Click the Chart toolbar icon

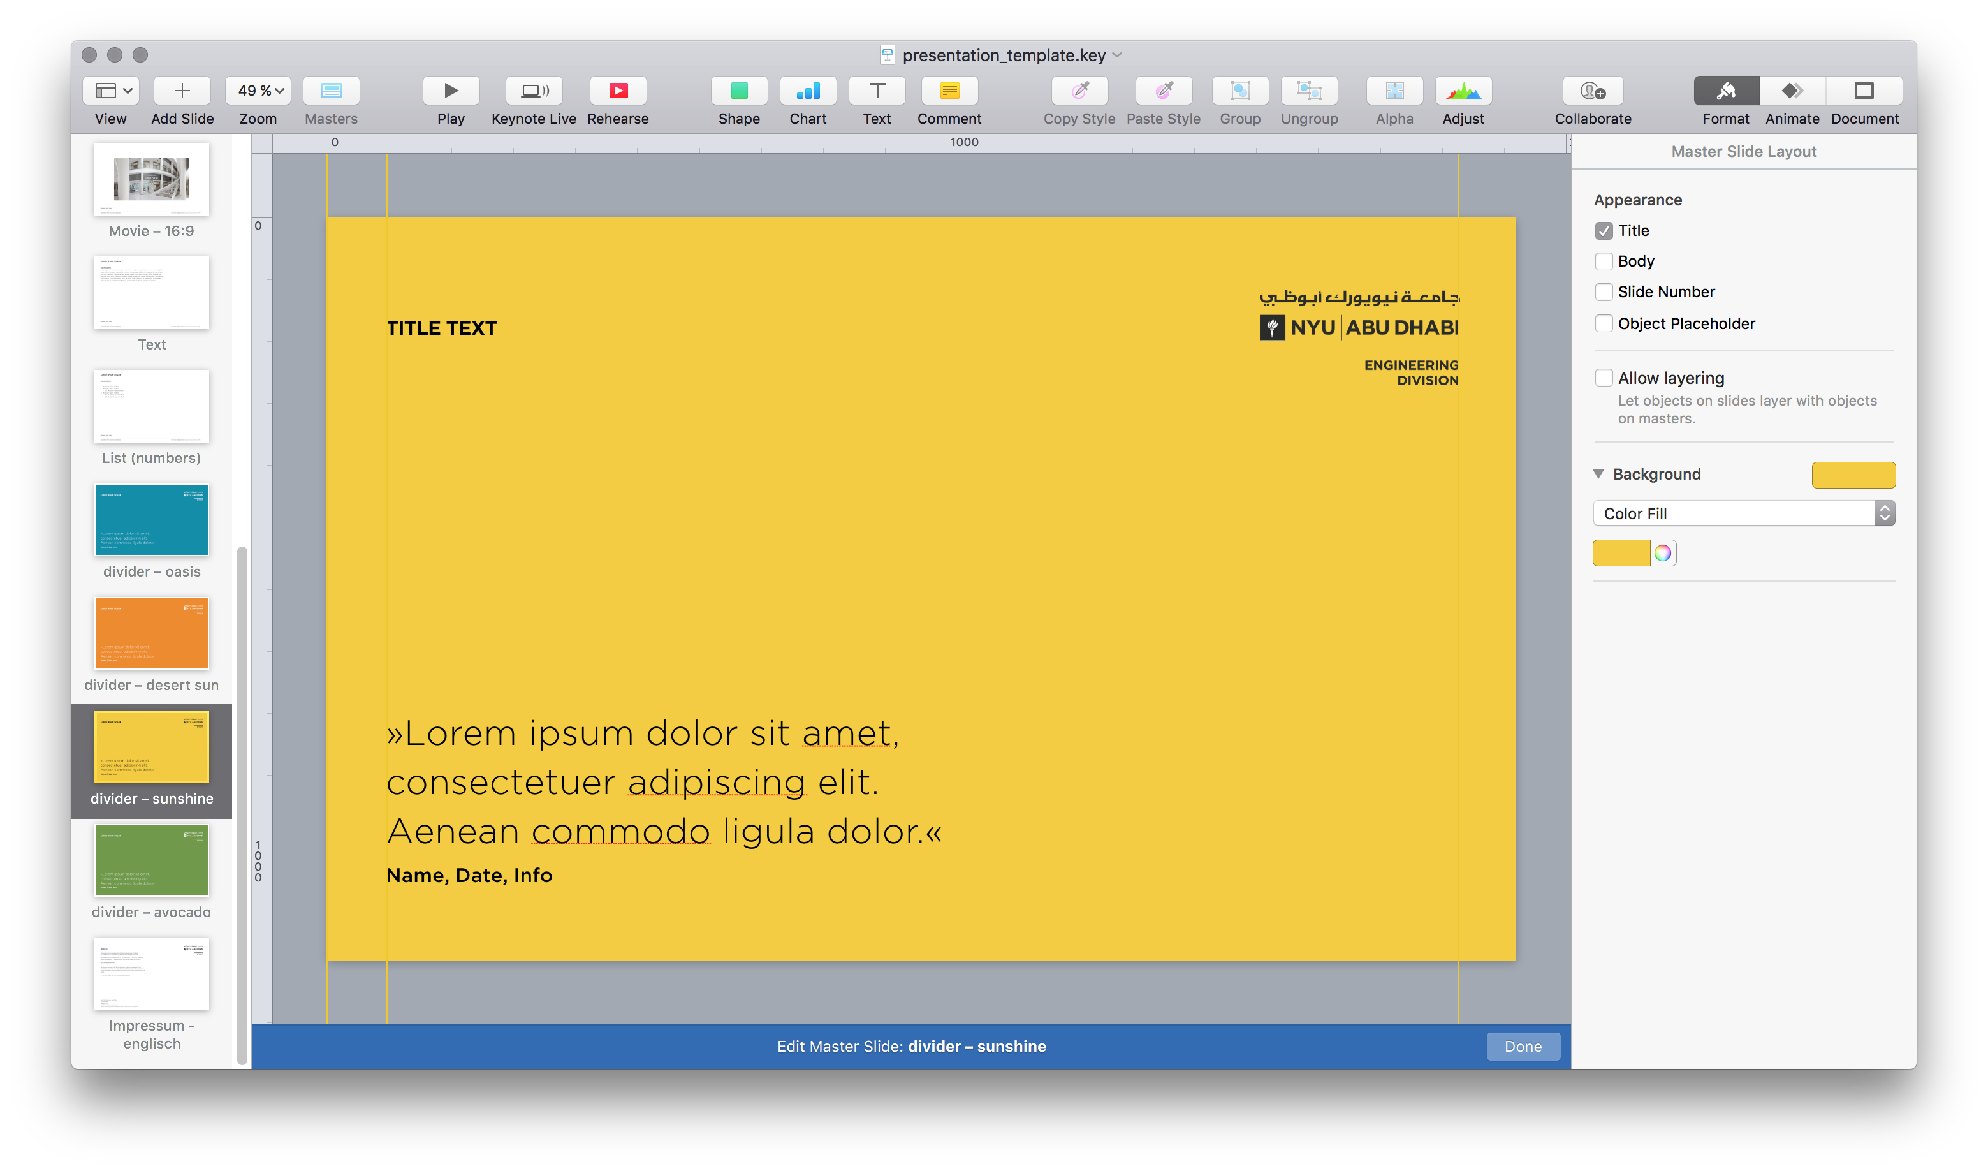(808, 91)
